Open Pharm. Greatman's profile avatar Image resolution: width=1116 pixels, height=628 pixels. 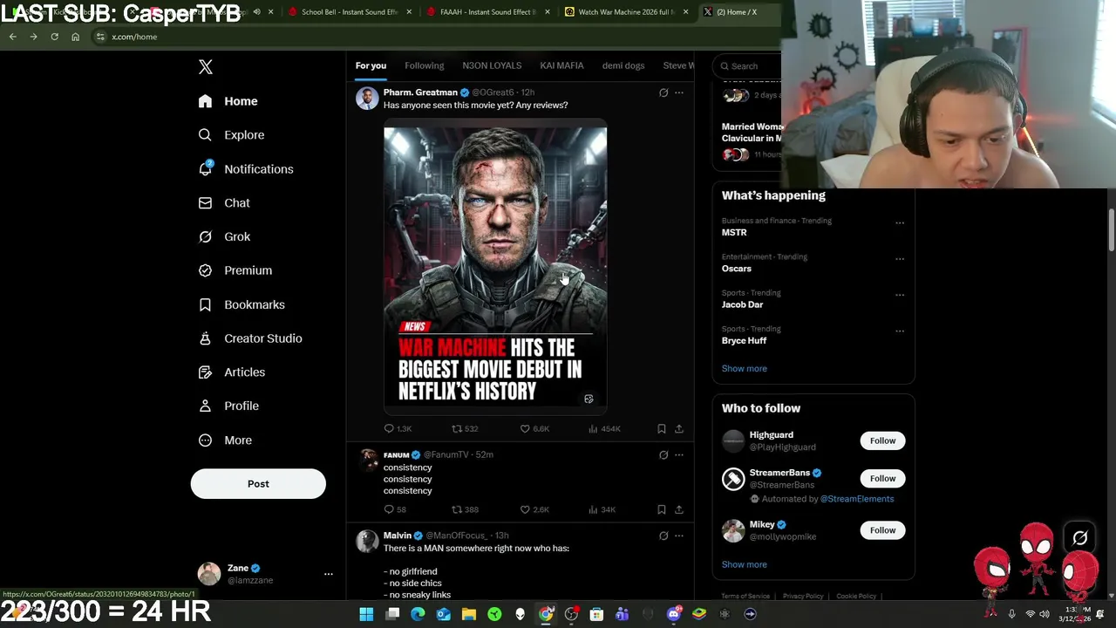(367, 99)
